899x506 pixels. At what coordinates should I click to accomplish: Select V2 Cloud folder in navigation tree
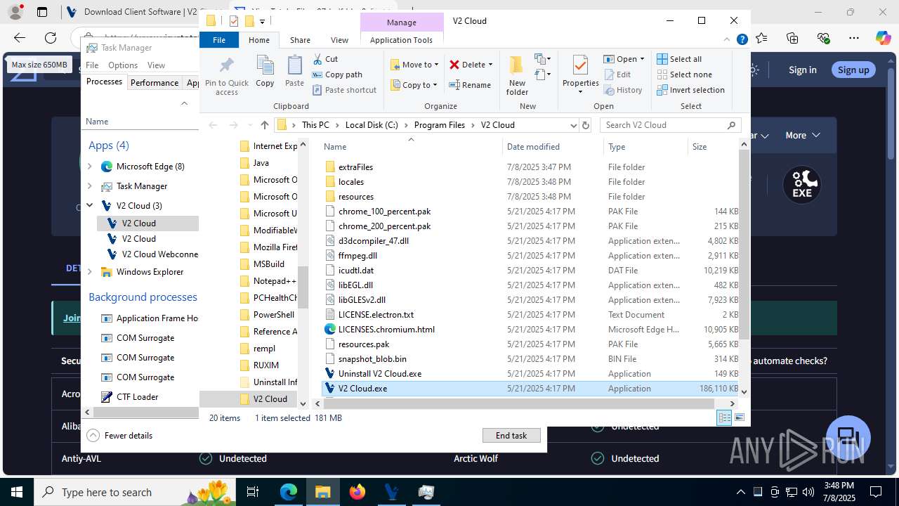270,399
